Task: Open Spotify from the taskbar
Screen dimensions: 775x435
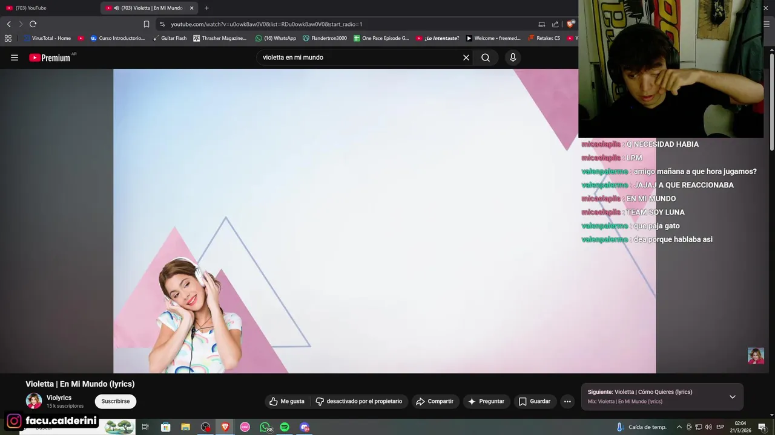Action: pyautogui.click(x=285, y=427)
